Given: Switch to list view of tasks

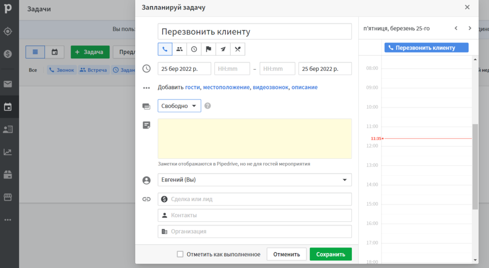Looking at the screenshot, I should [35, 52].
